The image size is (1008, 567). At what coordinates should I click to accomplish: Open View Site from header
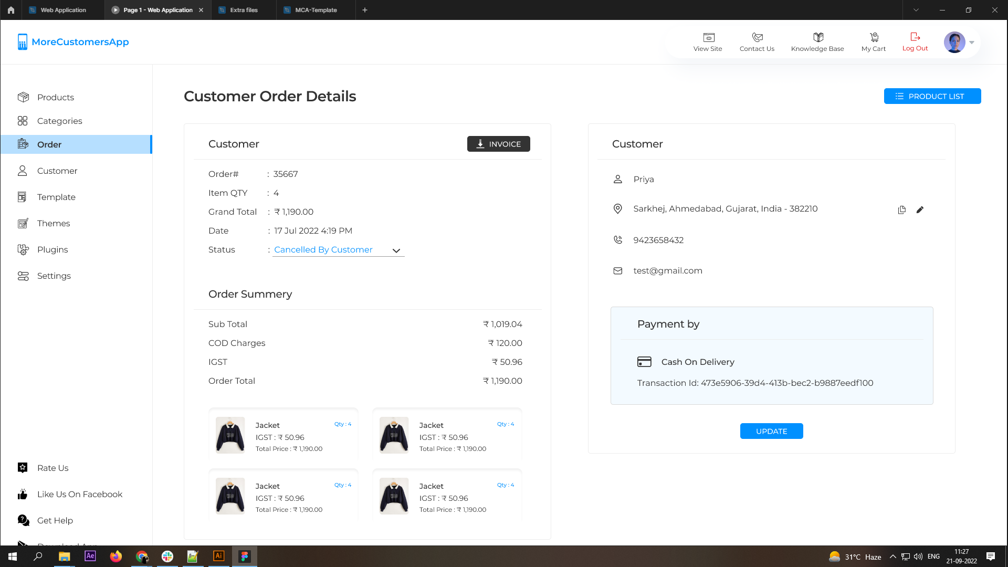pyautogui.click(x=708, y=41)
